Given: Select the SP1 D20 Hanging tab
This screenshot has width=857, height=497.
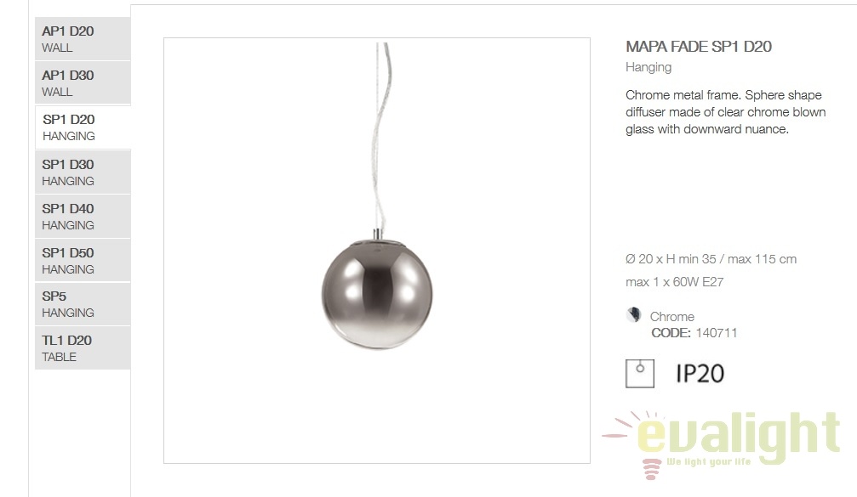Looking at the screenshot, I should click(83, 127).
